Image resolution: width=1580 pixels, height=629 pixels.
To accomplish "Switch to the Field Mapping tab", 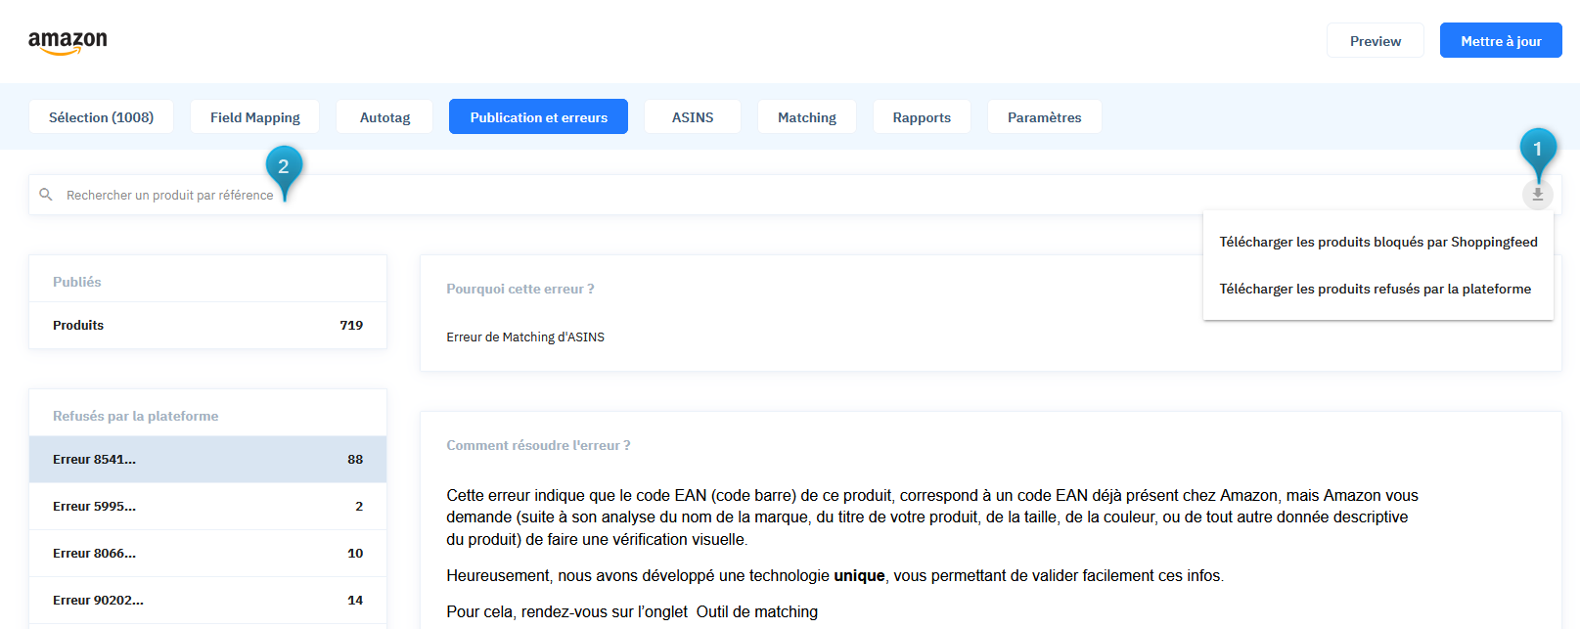I will 255,117.
